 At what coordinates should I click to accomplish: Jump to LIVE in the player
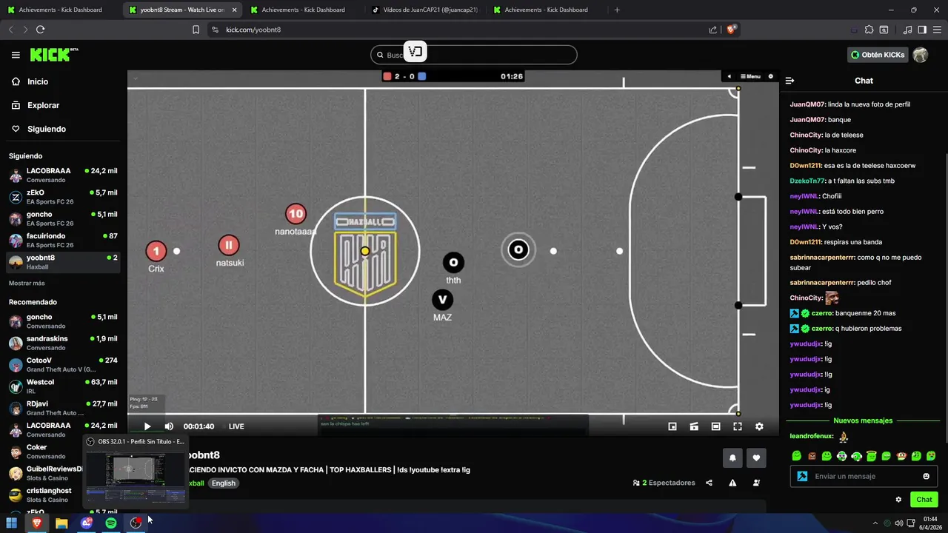236,426
